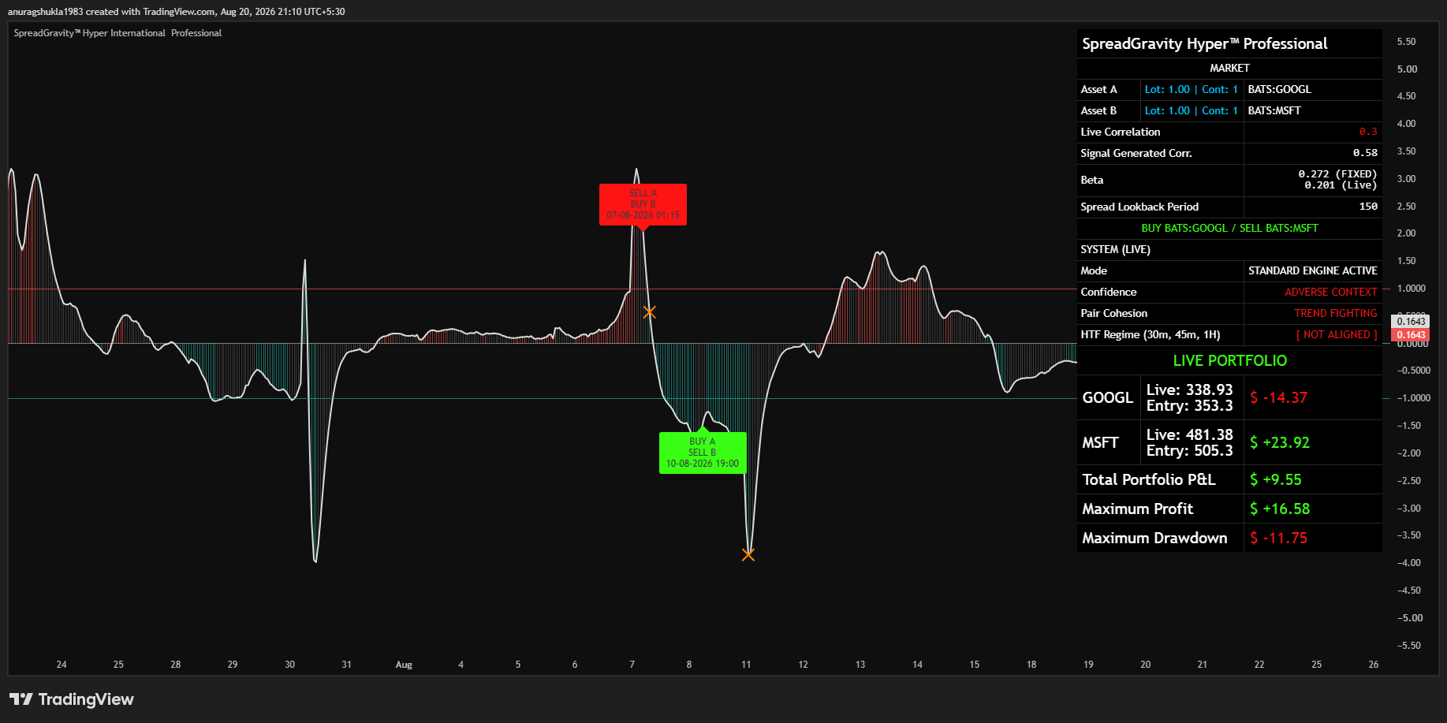The width and height of the screenshot is (1447, 723).
Task: Click the BUY BATS:GOOGL / SELL BATS:MSFT signal row
Action: pyautogui.click(x=1229, y=229)
